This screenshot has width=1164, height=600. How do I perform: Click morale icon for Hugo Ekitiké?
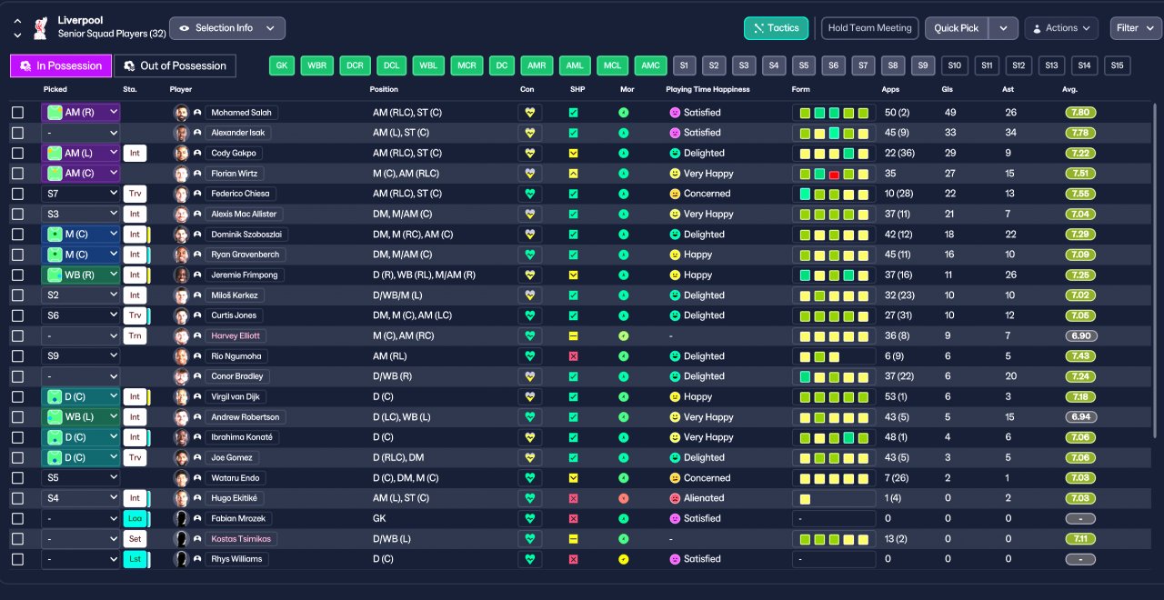(x=623, y=498)
